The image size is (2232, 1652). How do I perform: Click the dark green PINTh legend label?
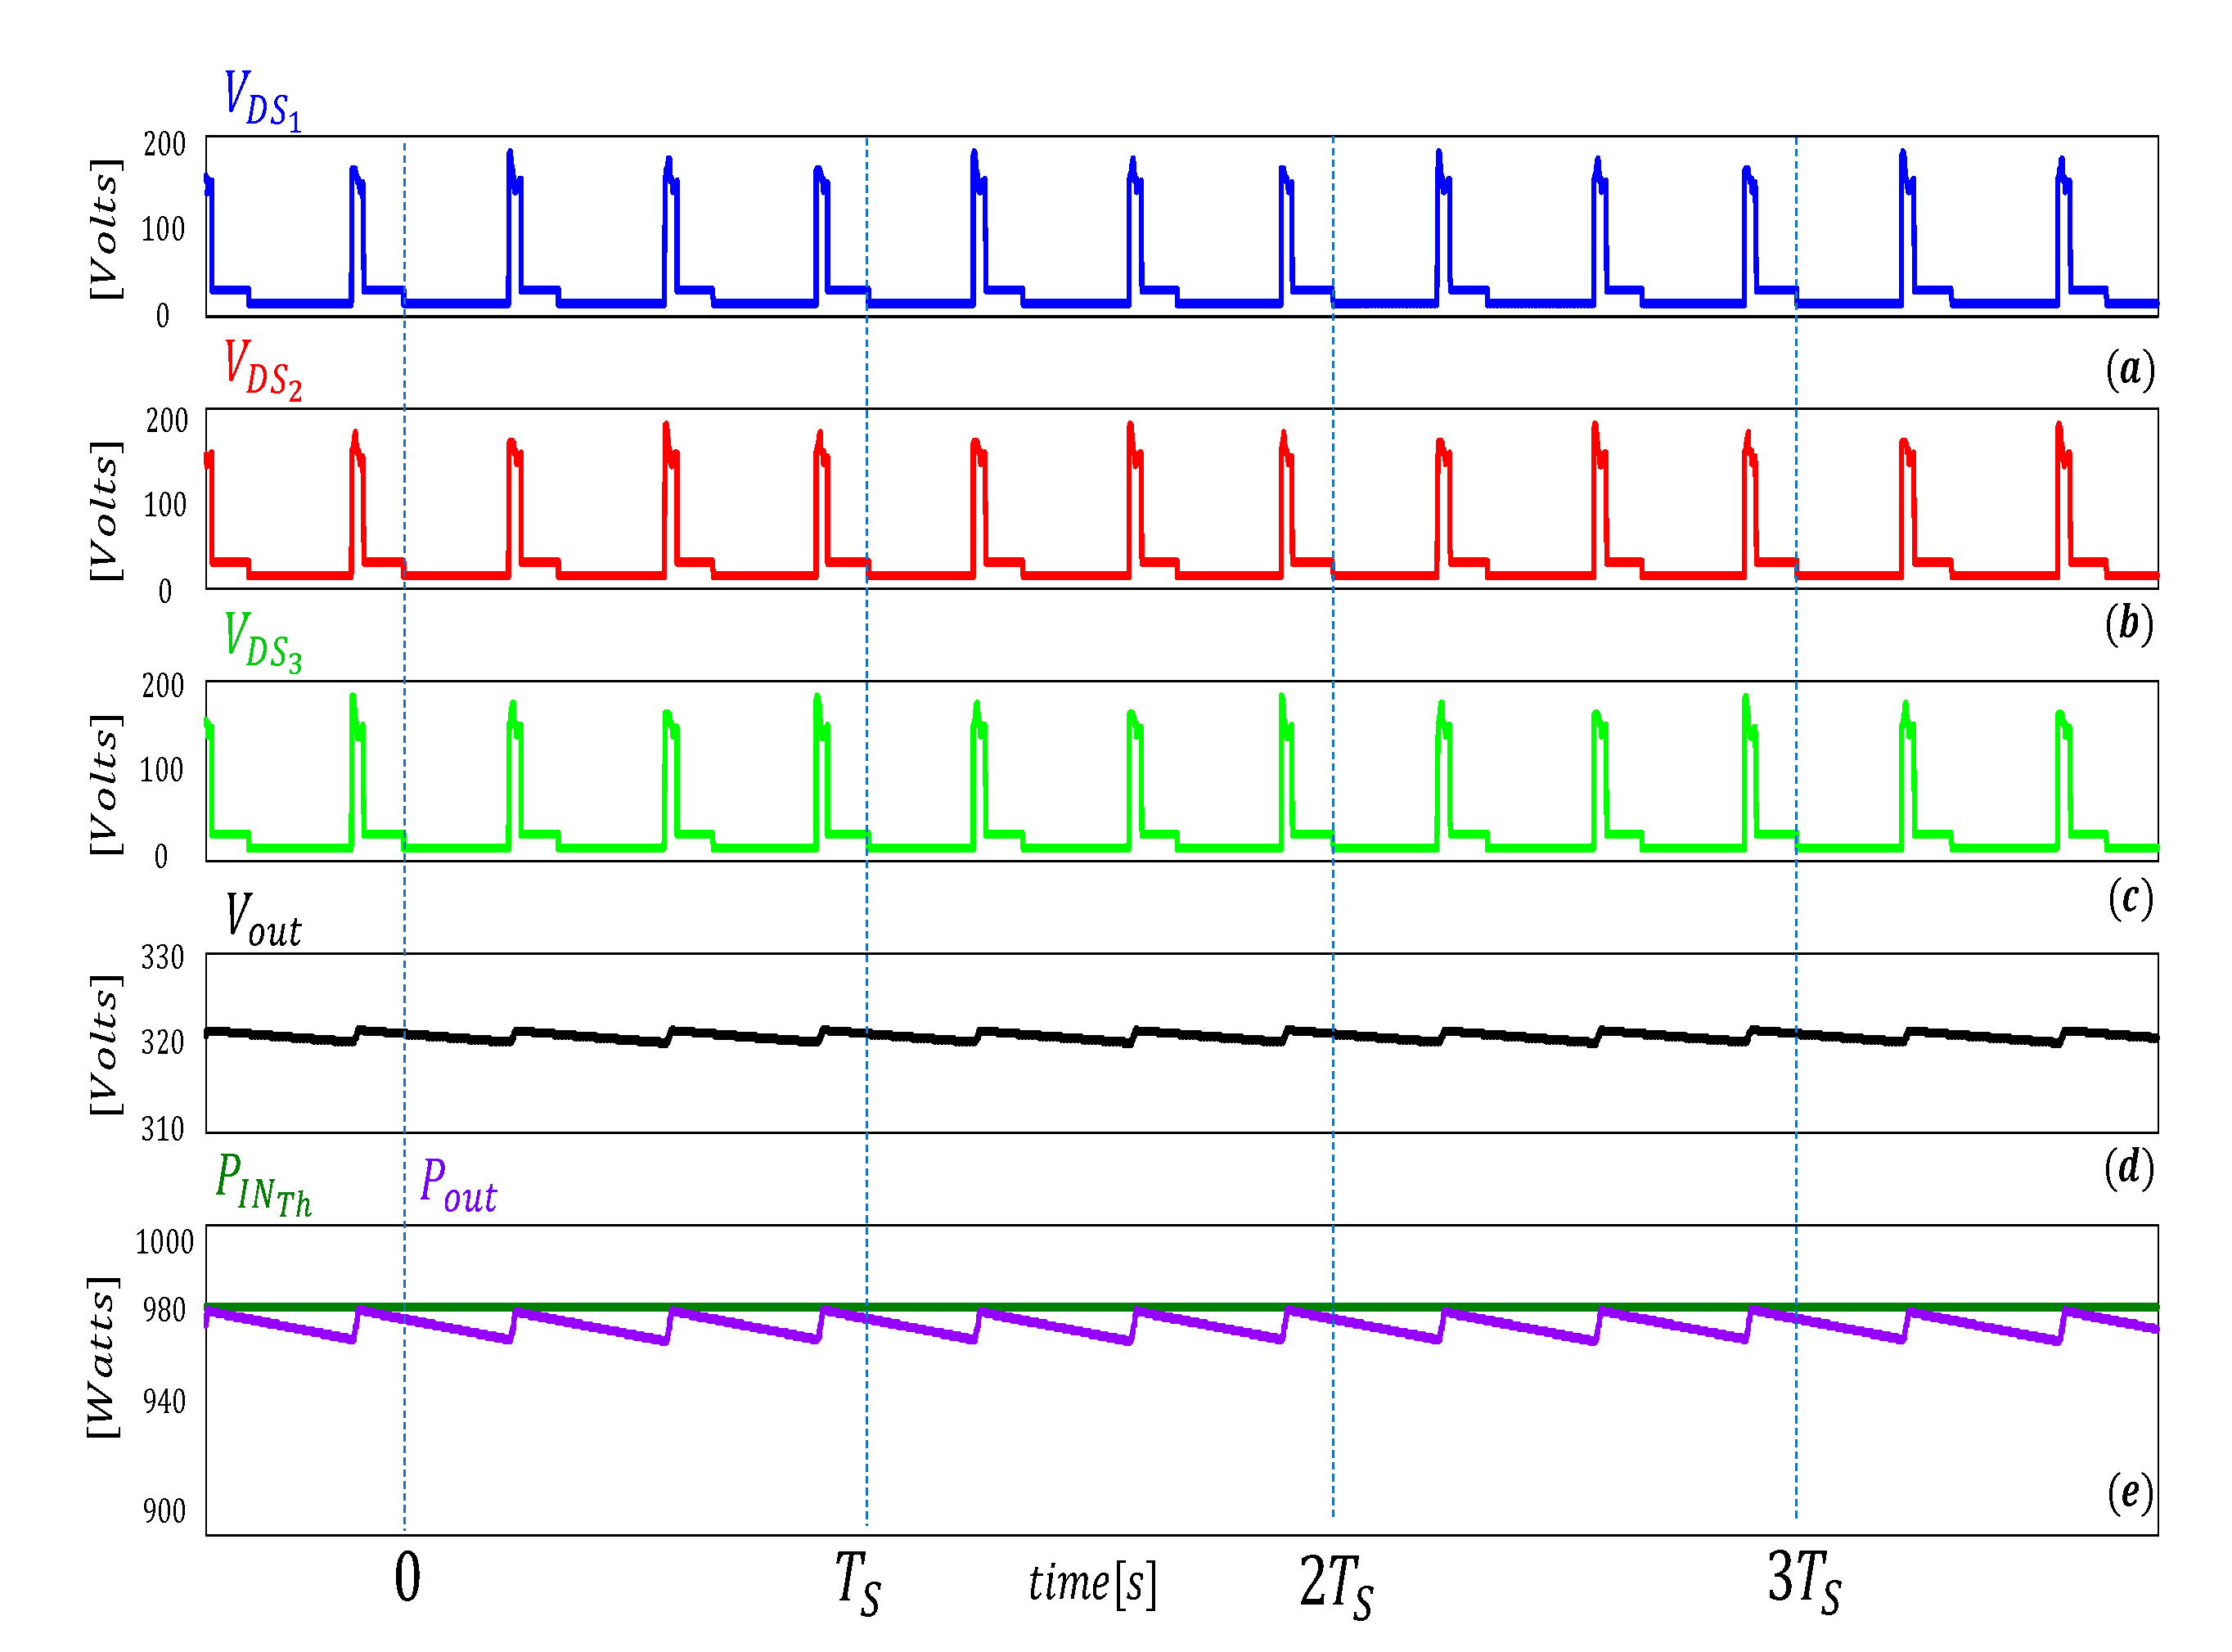pyautogui.click(x=263, y=1184)
